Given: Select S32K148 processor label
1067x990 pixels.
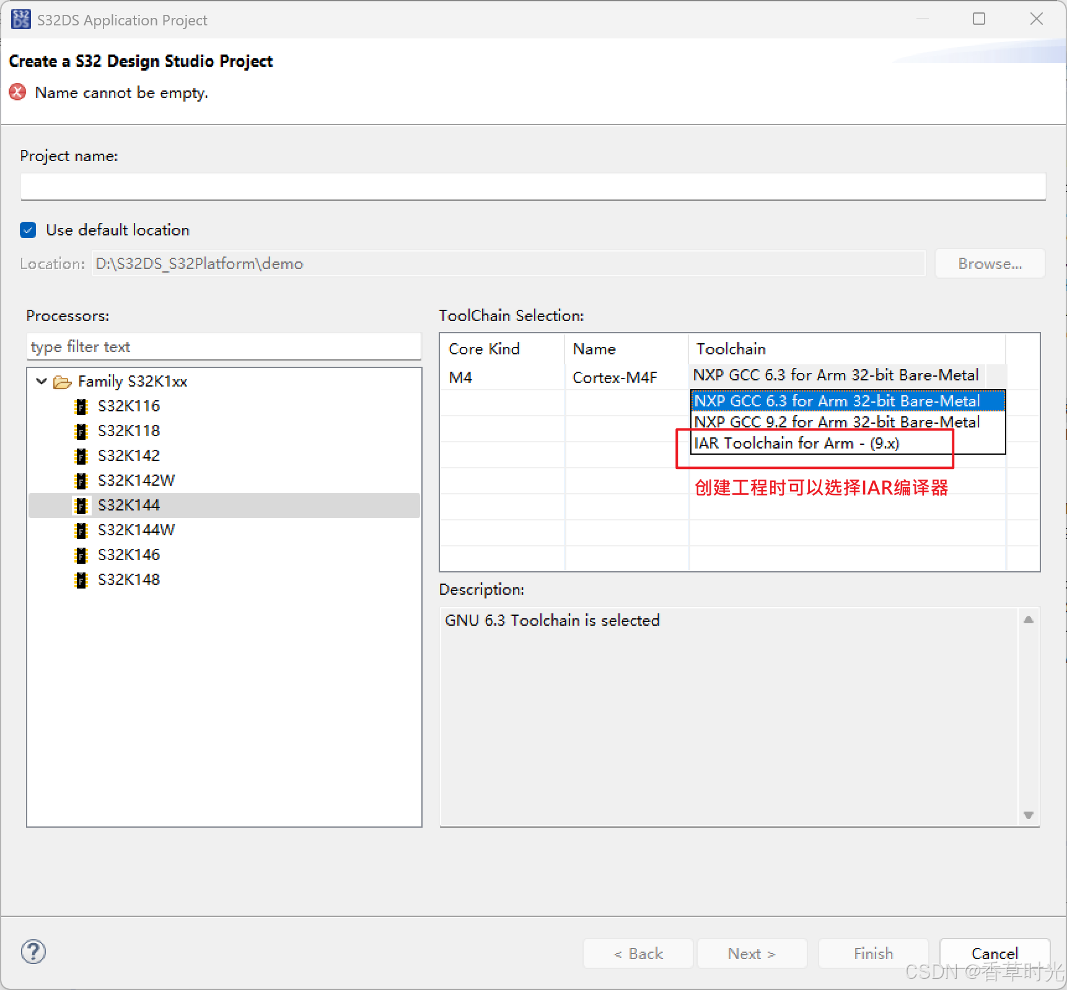Looking at the screenshot, I should pyautogui.click(x=129, y=580).
